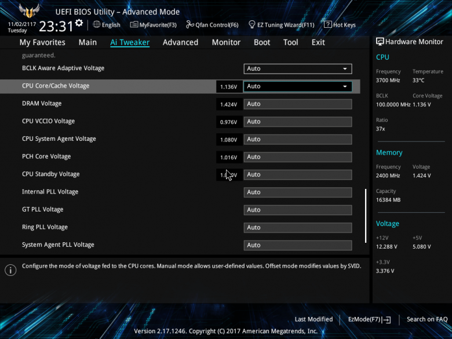
Task: Click the 0.976V VCCIO readout
Action: 229,122
